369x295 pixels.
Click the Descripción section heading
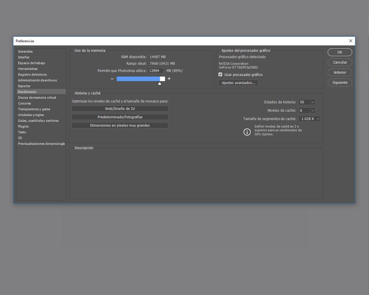(x=84, y=148)
